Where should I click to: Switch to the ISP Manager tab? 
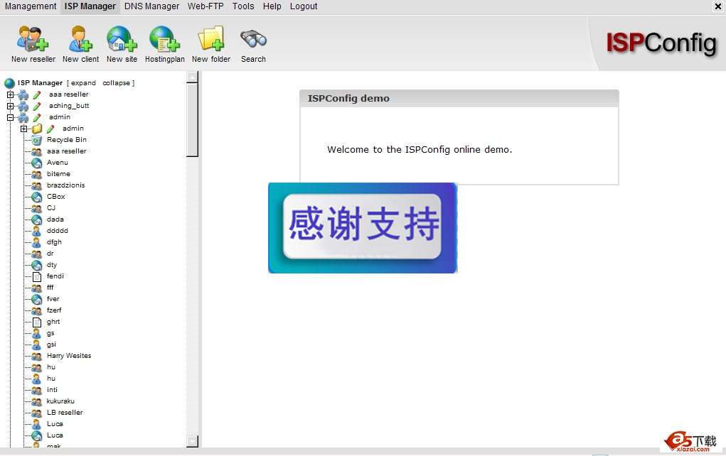(90, 6)
